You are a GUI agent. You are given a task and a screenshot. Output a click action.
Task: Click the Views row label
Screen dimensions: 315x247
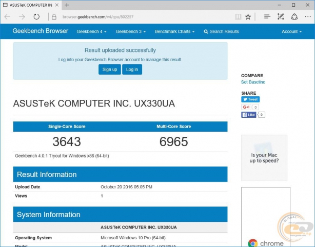point(21,196)
